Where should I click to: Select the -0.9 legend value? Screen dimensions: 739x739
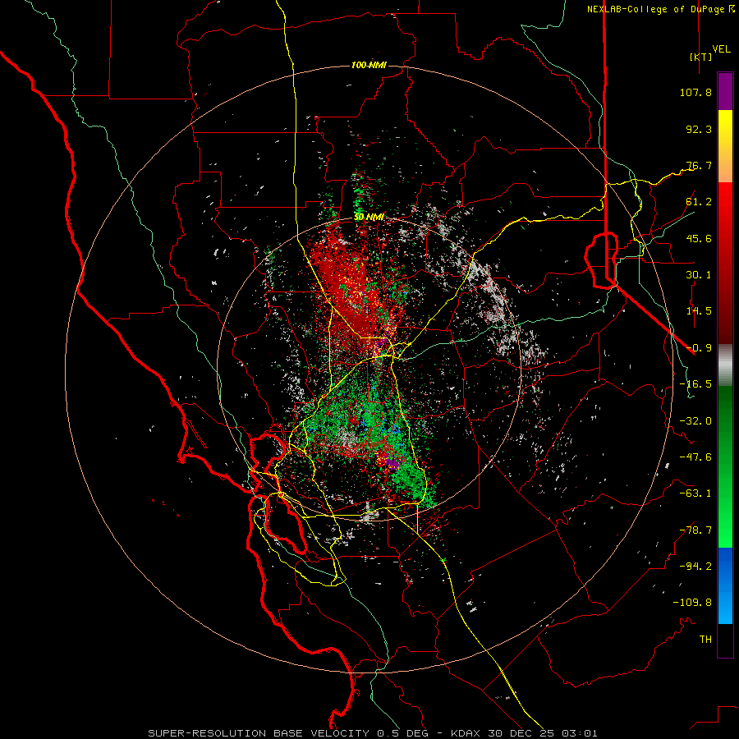click(699, 348)
